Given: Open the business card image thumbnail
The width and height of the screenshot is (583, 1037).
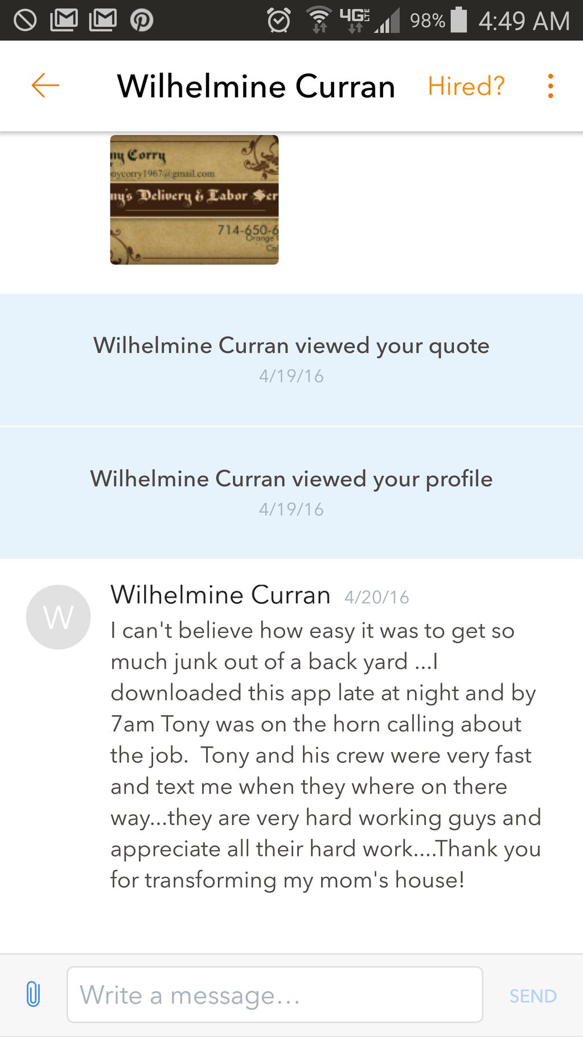Looking at the screenshot, I should pos(194,199).
